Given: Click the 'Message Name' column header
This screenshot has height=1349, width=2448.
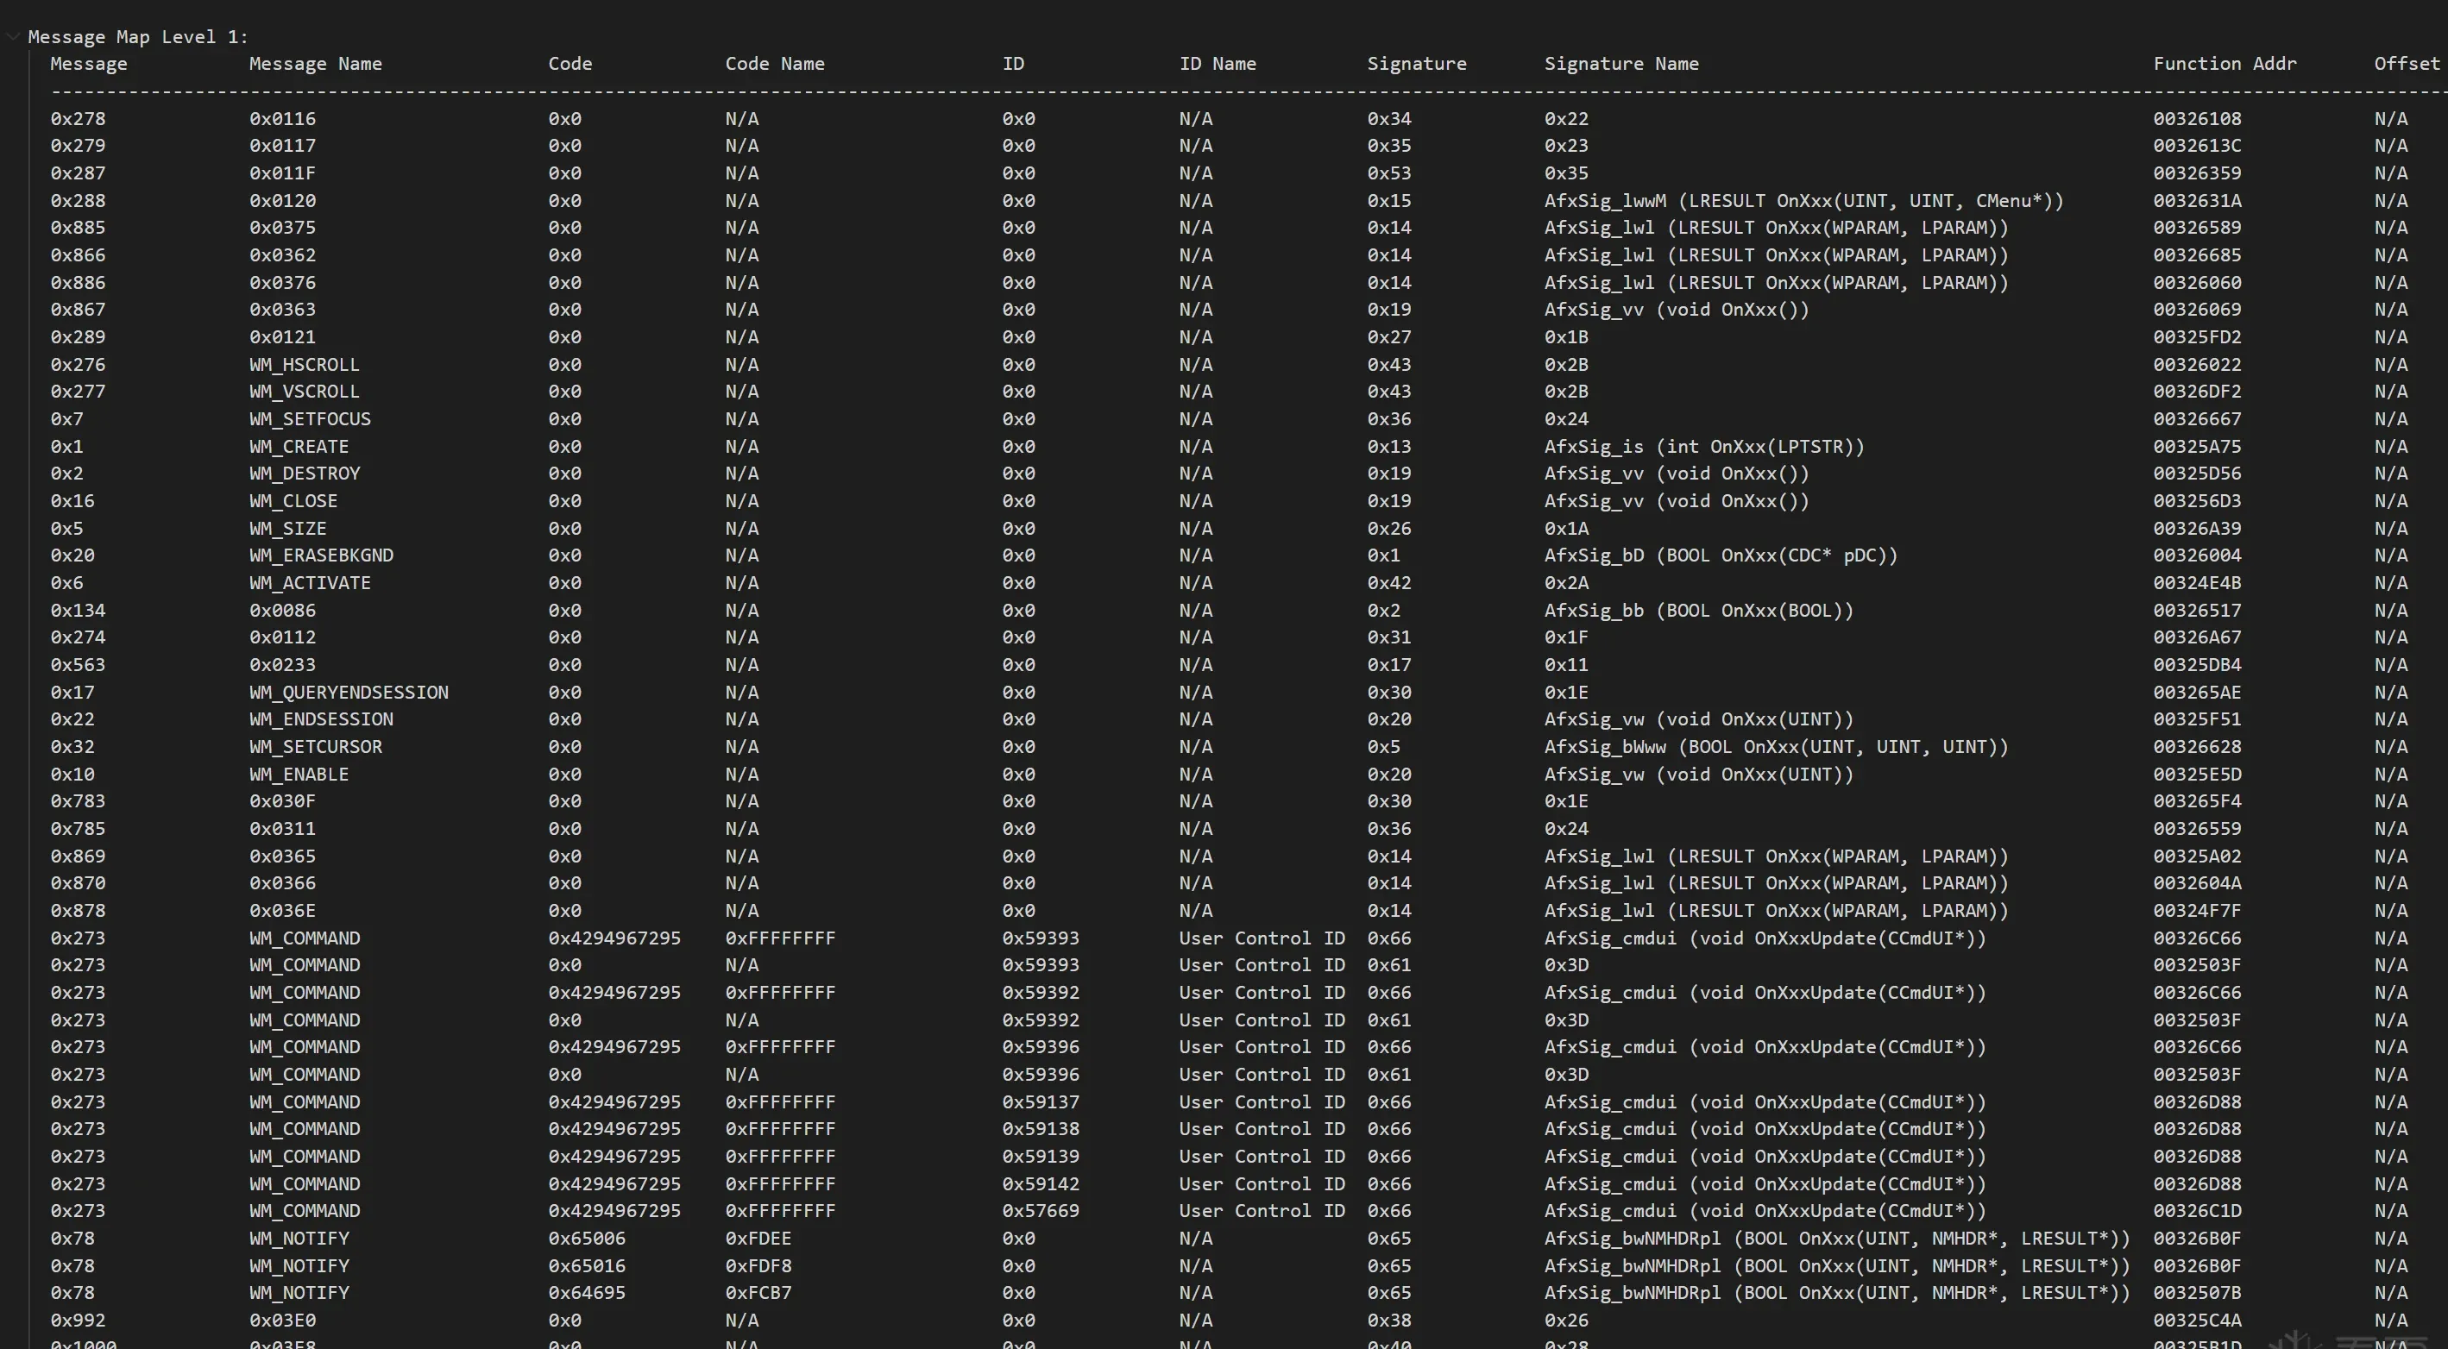Looking at the screenshot, I should 316,64.
